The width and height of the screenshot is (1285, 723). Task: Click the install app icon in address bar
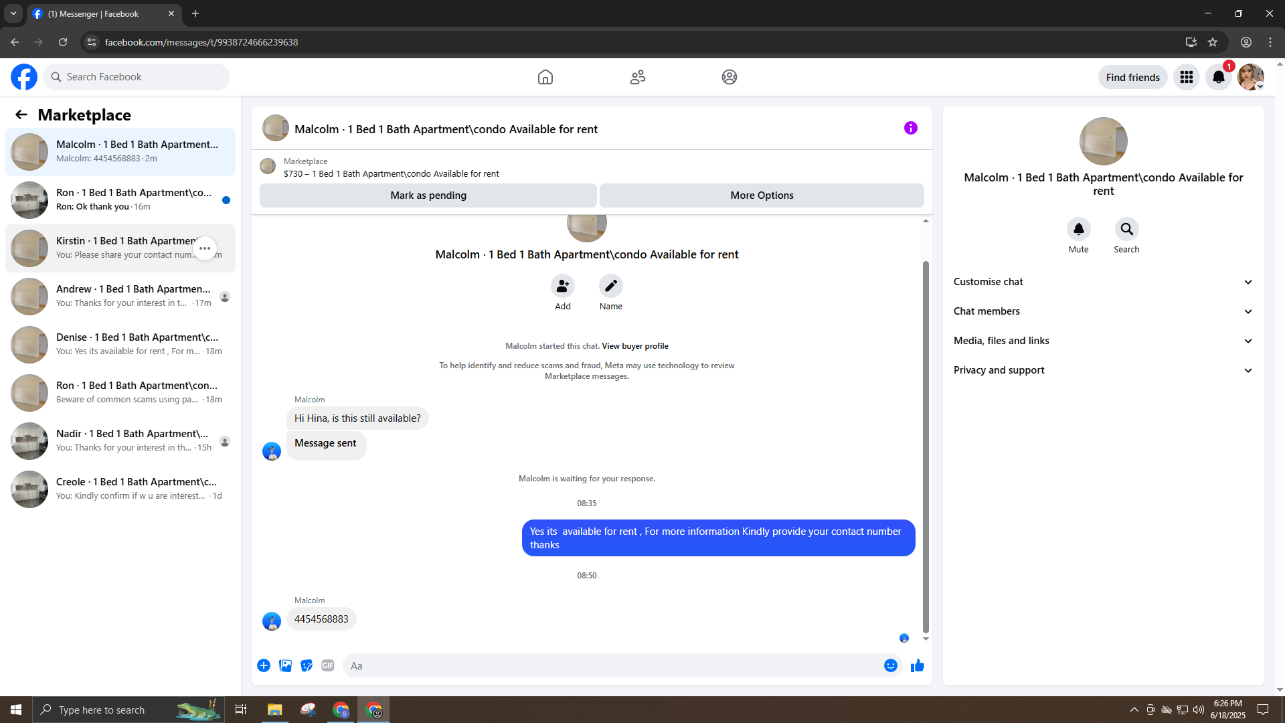coord(1191,42)
